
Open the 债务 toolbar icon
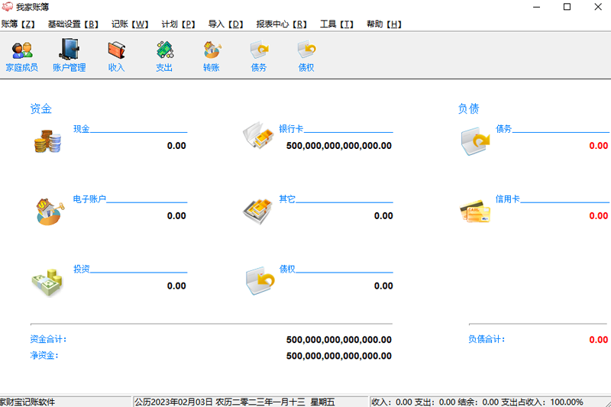coord(259,57)
